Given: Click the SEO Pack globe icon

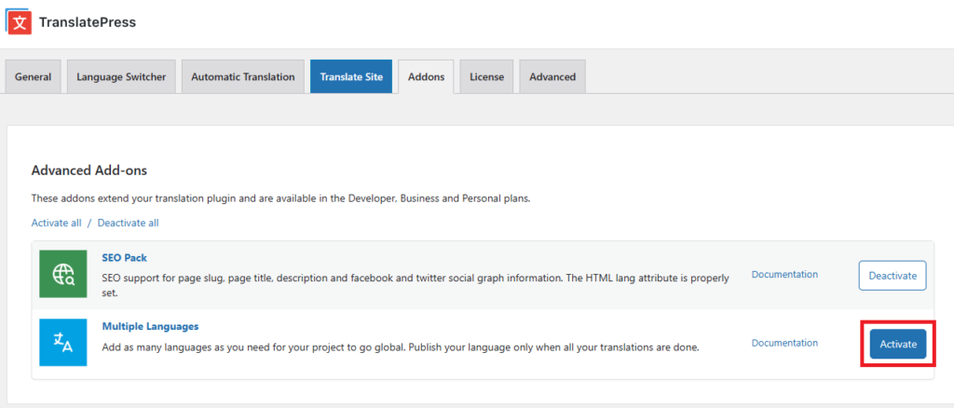Looking at the screenshot, I should click(x=63, y=274).
